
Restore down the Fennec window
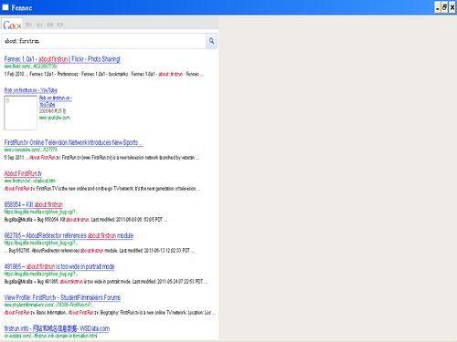445,7
